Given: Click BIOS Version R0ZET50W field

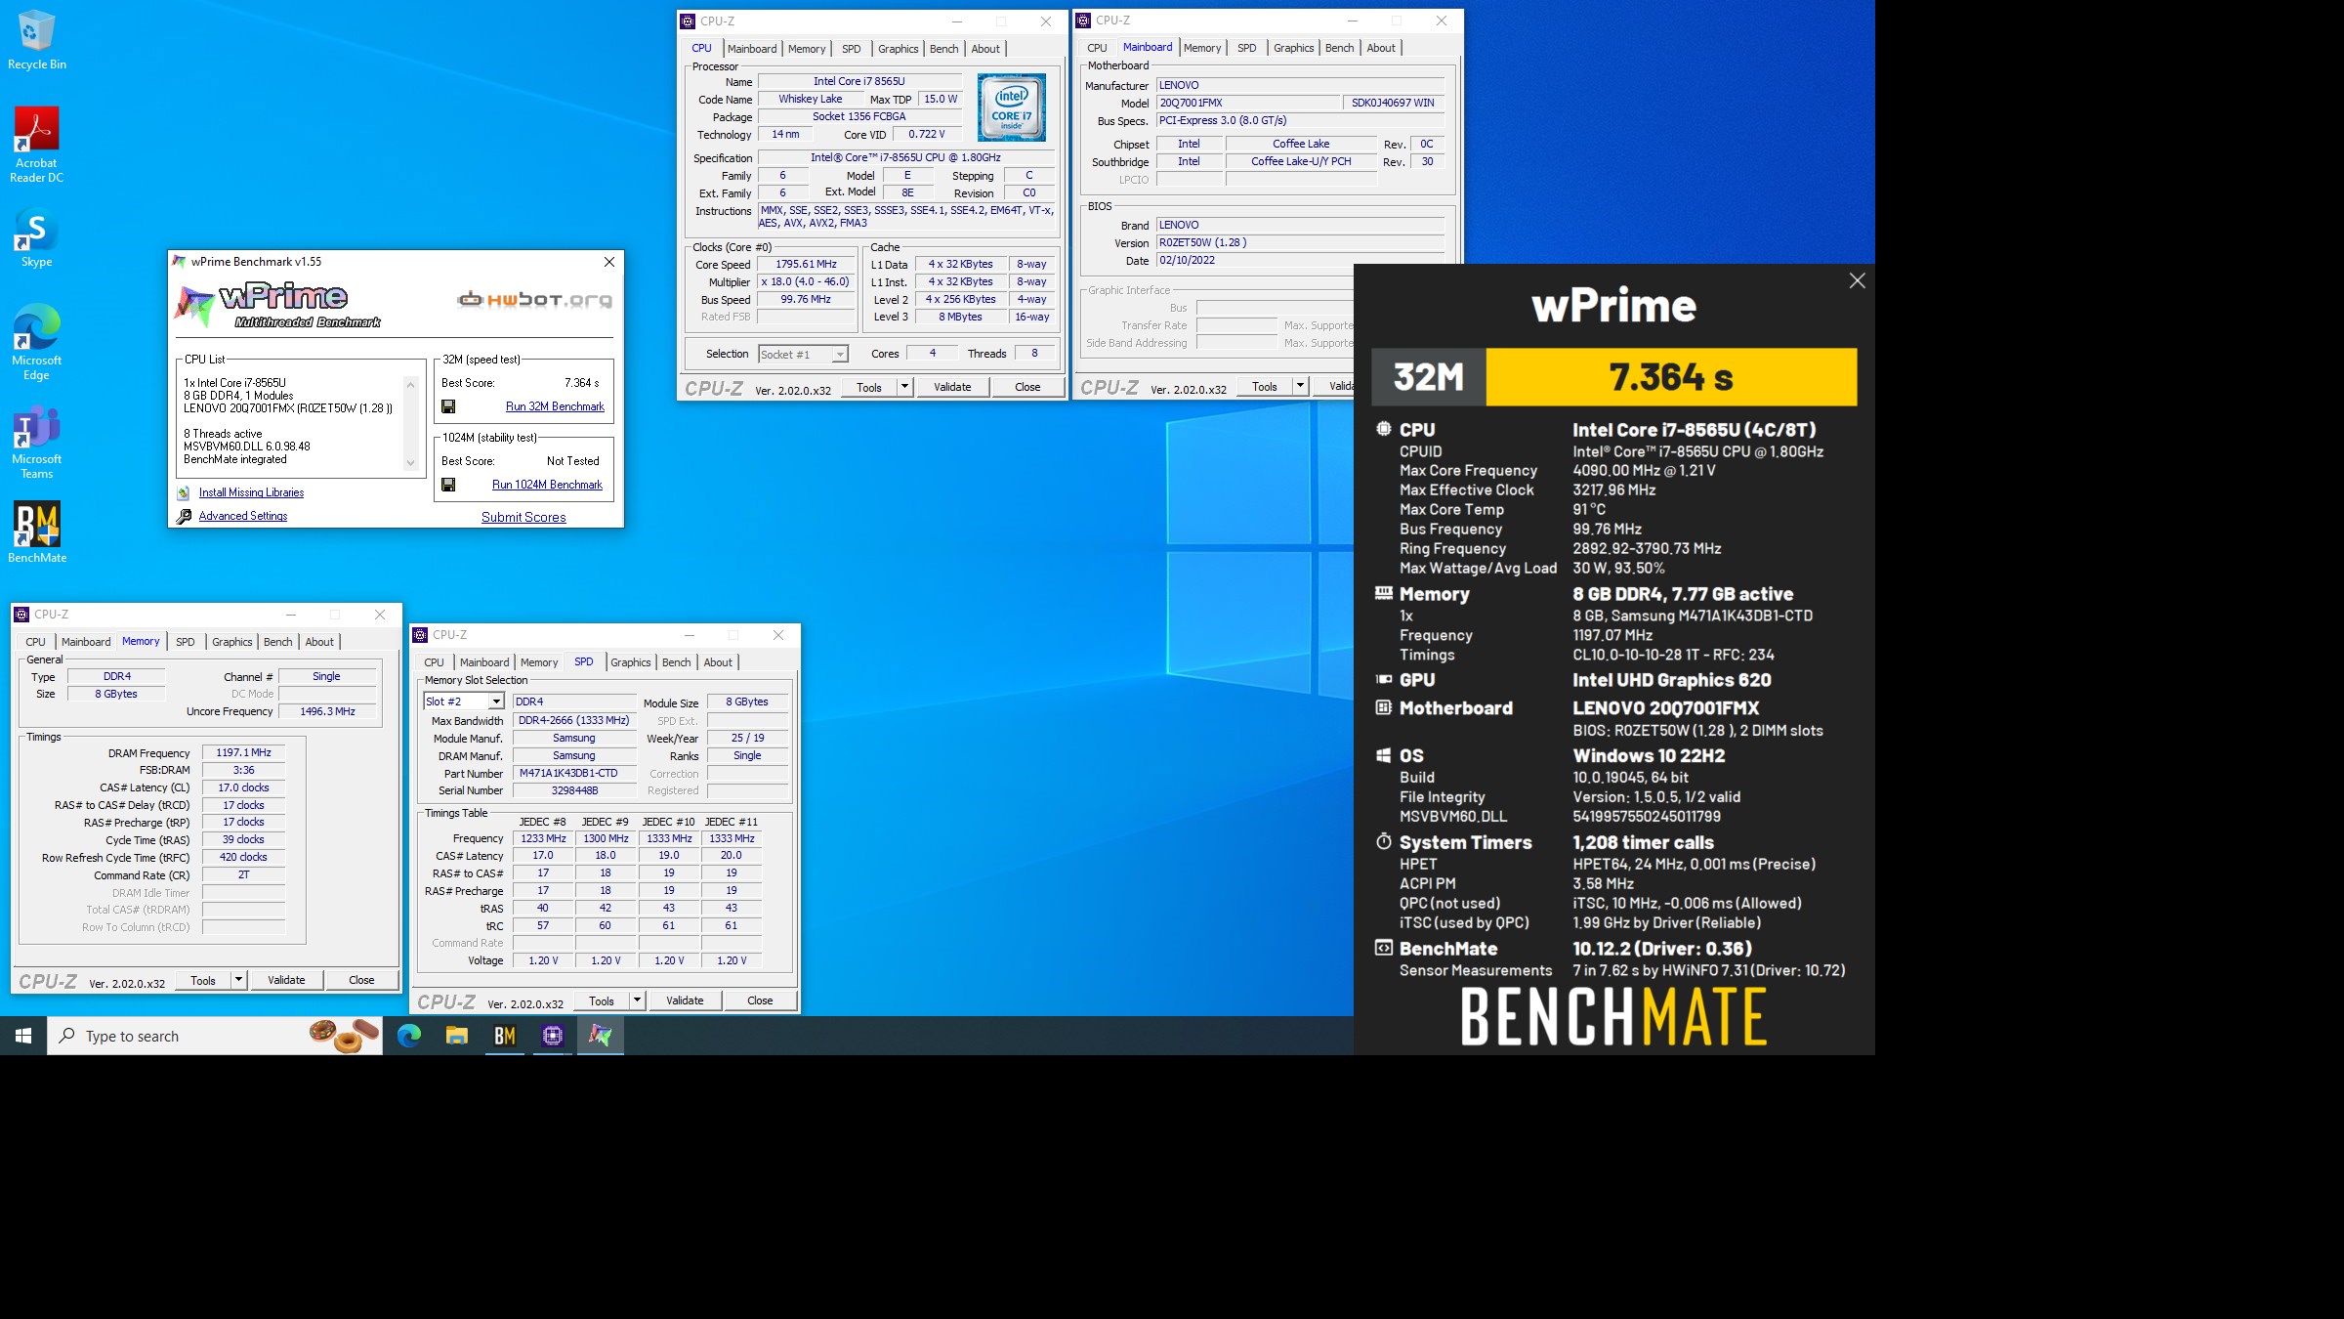Looking at the screenshot, I should (x=1300, y=242).
